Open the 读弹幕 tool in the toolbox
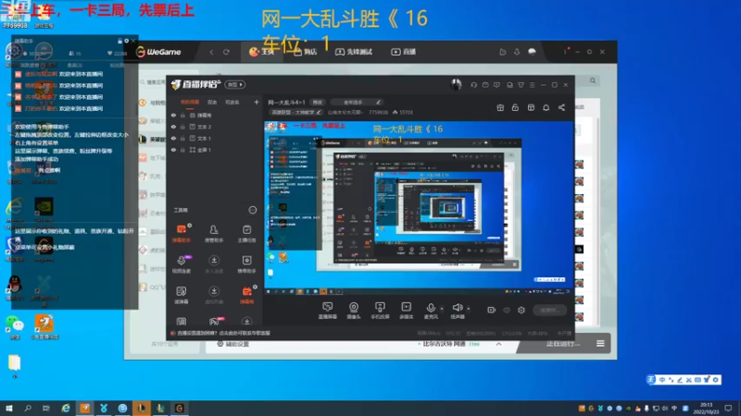Screen dimensions: 741x416 [181, 294]
